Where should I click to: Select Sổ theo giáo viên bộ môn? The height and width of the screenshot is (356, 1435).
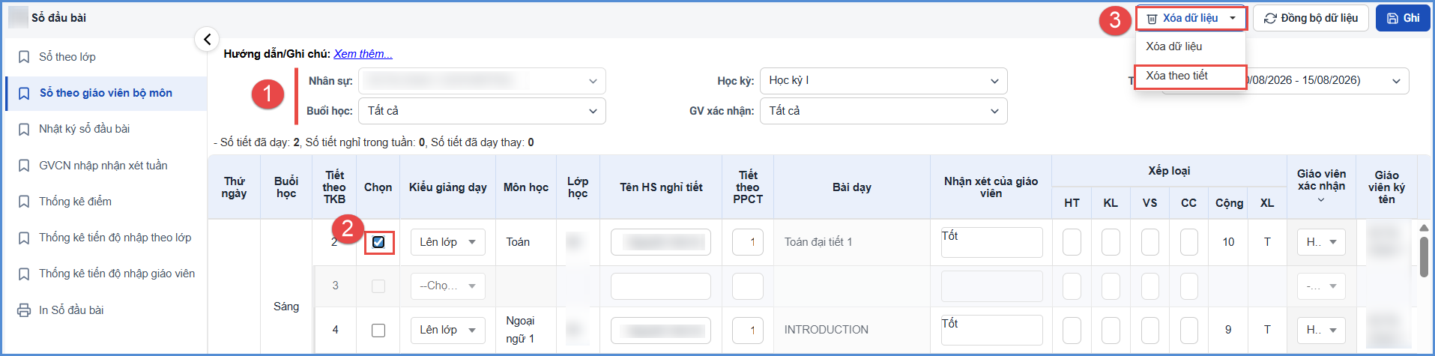[106, 93]
